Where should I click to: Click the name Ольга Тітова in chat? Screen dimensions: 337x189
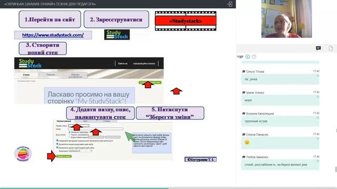pyautogui.click(x=255, y=71)
